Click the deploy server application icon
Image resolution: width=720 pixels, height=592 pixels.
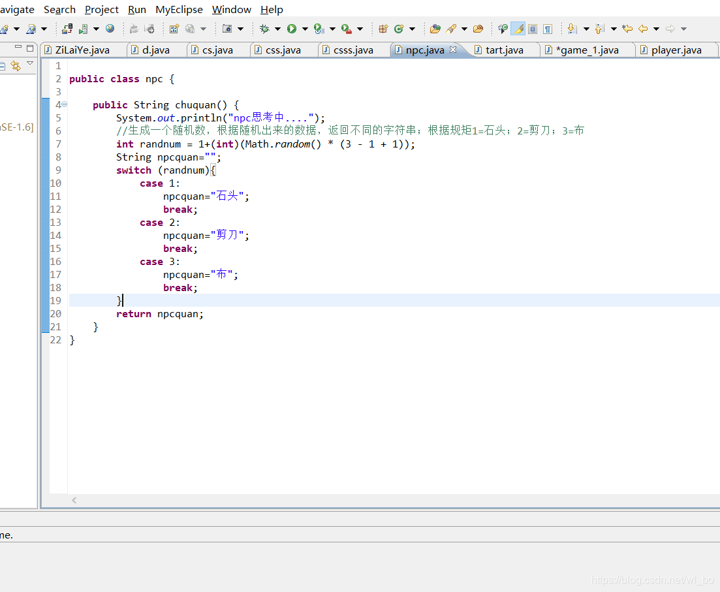67,29
